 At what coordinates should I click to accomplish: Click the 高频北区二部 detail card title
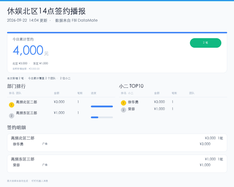point(22,138)
